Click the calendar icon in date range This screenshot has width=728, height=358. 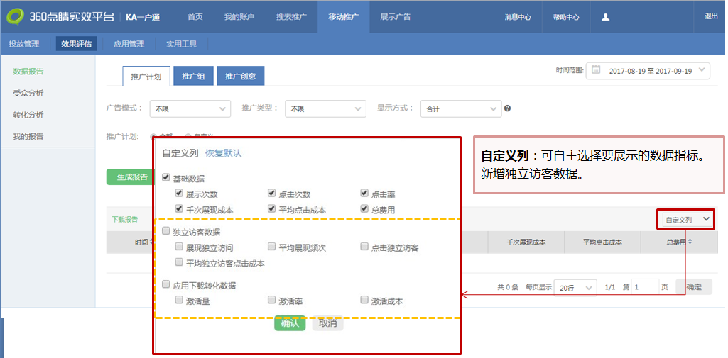point(596,70)
